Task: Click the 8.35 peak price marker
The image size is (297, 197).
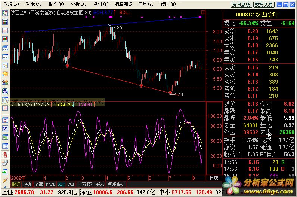Action: tap(118, 28)
